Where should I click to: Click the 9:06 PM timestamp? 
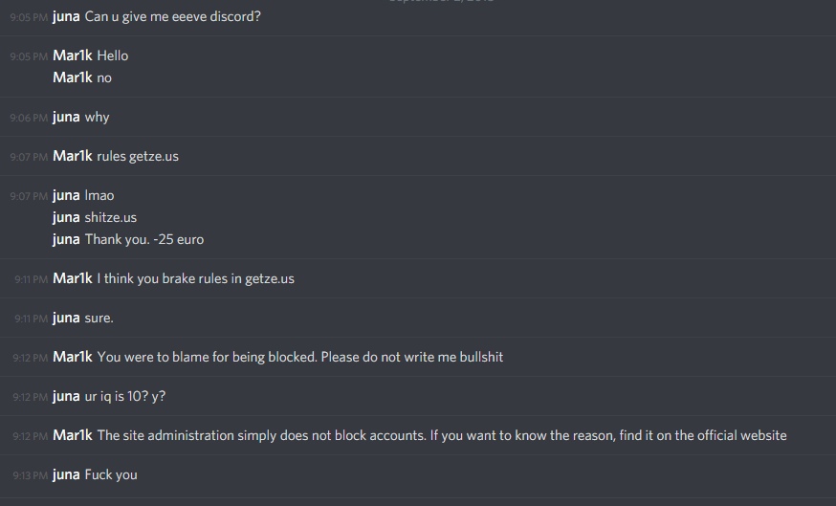29,118
